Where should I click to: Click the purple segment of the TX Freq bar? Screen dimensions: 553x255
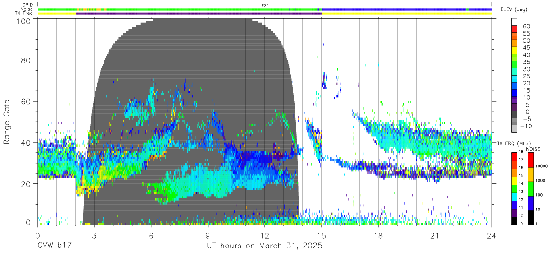198,13
